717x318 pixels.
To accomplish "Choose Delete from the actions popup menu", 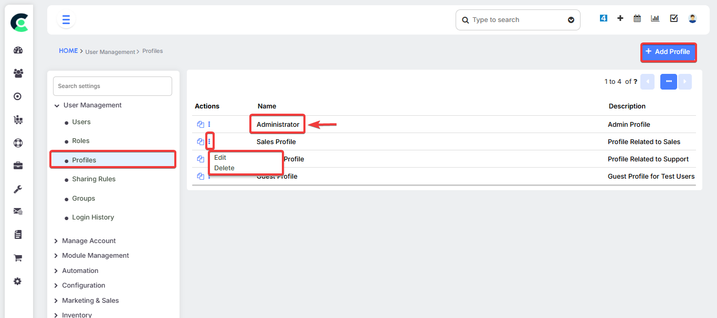I will click(x=224, y=168).
